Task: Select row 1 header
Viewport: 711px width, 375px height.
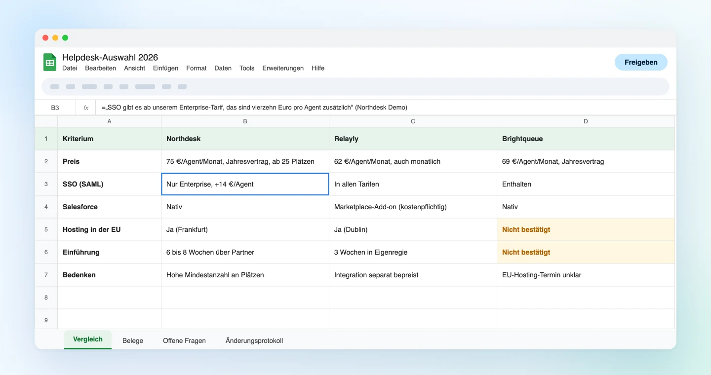Action: (46, 139)
